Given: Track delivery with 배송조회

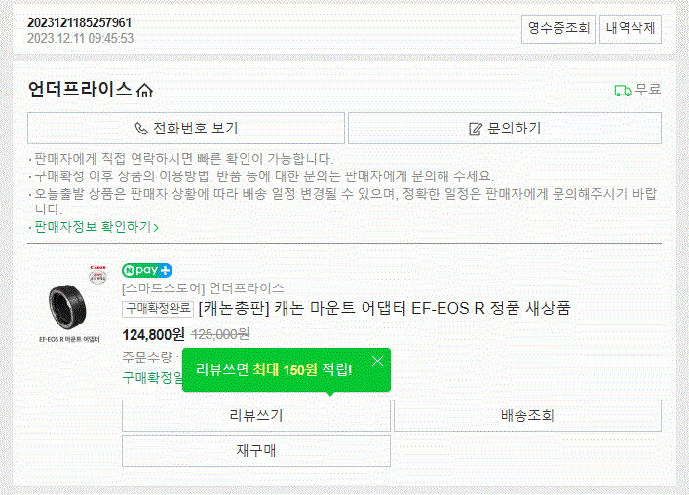Looking at the screenshot, I should [526, 416].
